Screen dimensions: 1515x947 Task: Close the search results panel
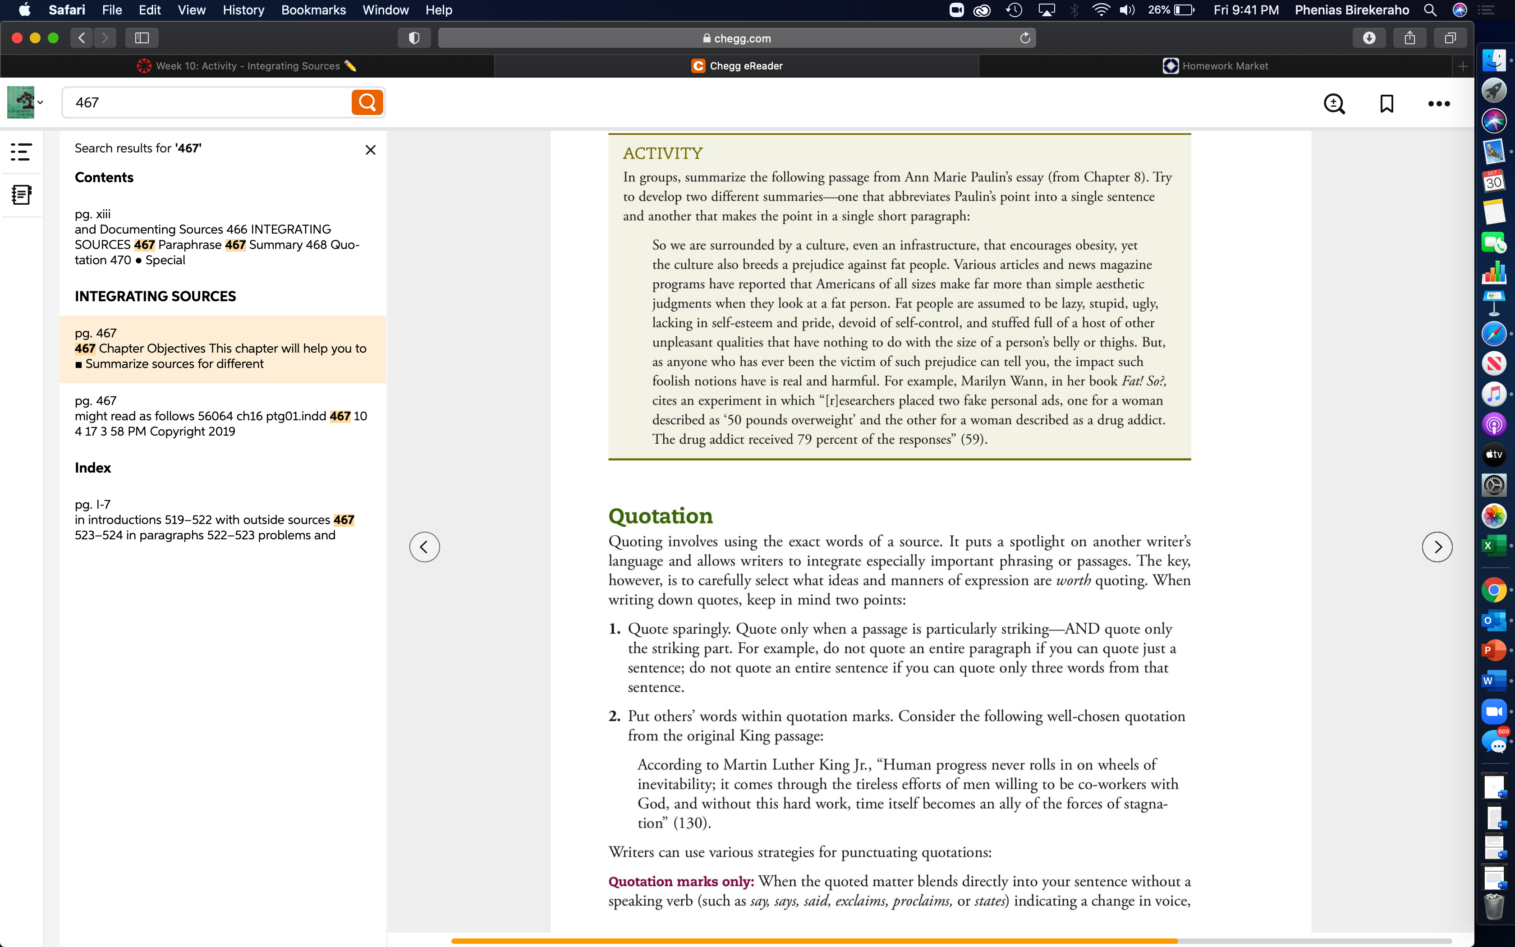pos(371,150)
